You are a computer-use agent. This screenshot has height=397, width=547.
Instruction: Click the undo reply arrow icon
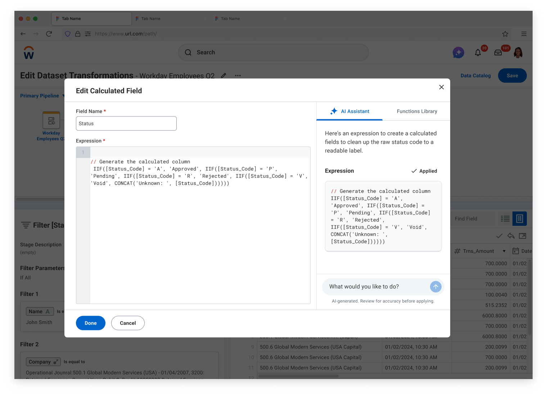point(511,236)
